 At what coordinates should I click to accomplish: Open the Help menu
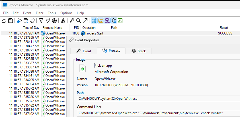coord(80,13)
